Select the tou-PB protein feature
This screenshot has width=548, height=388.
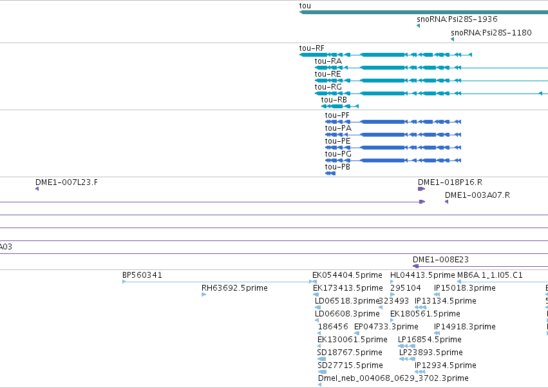tap(330, 173)
